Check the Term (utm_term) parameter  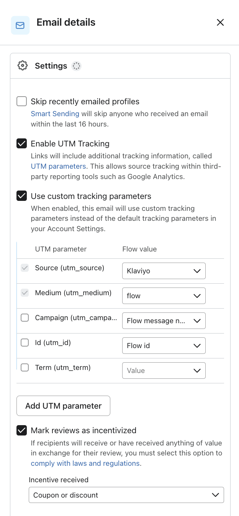(x=25, y=367)
